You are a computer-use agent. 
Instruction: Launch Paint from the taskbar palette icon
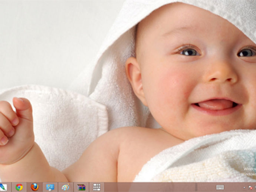click(x=65, y=187)
